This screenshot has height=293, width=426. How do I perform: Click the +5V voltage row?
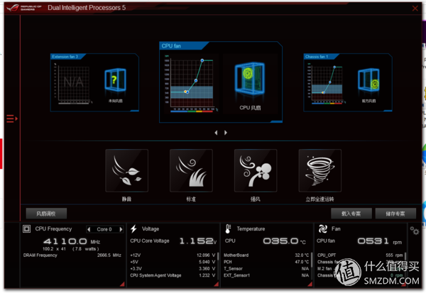(x=173, y=262)
